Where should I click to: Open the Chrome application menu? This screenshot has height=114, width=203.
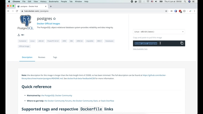16,2
